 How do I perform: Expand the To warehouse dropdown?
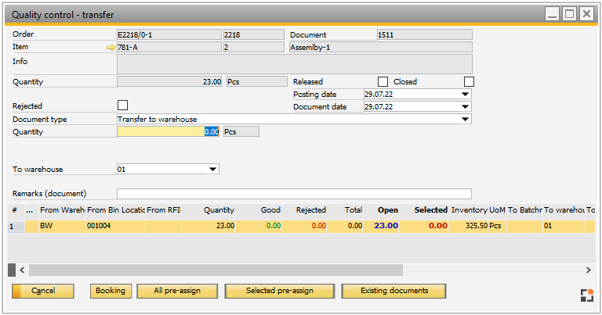click(213, 169)
